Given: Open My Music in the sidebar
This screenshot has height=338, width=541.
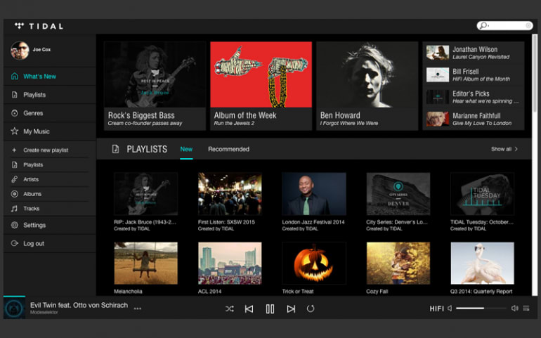Looking at the screenshot, I should (36, 131).
